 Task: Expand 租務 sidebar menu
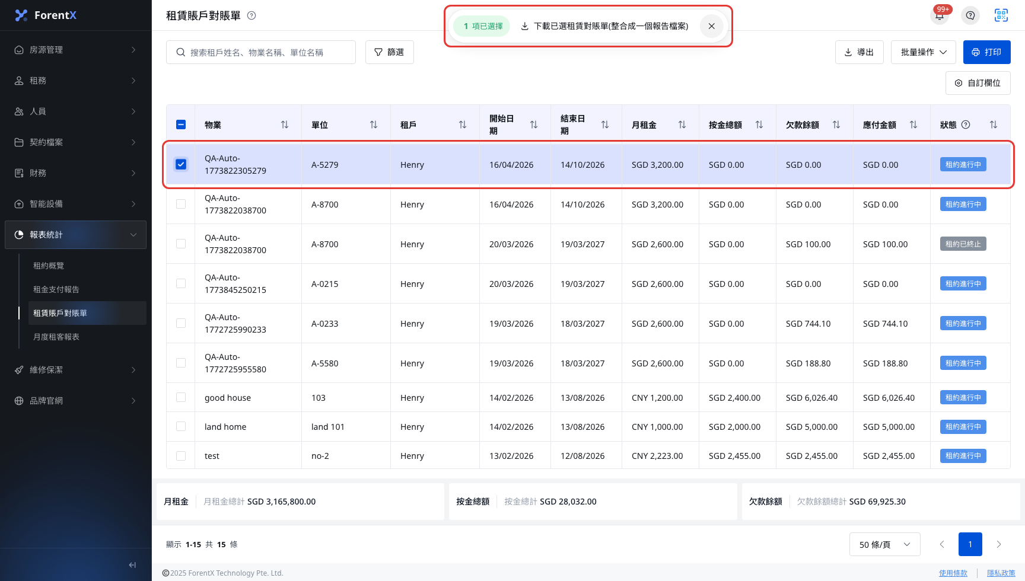click(75, 81)
